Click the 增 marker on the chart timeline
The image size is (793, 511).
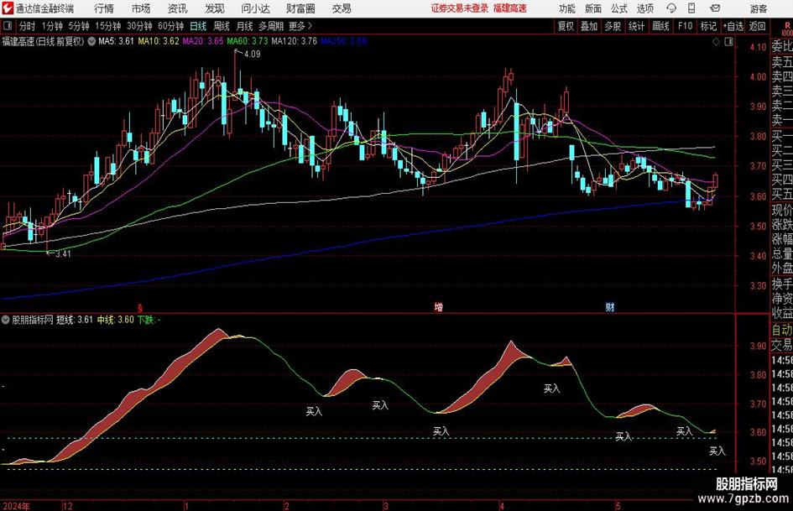click(x=439, y=307)
